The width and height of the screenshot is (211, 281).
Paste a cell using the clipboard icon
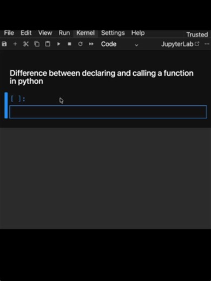[x=48, y=44]
